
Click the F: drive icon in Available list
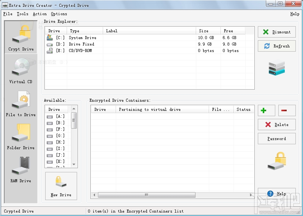point(50,129)
